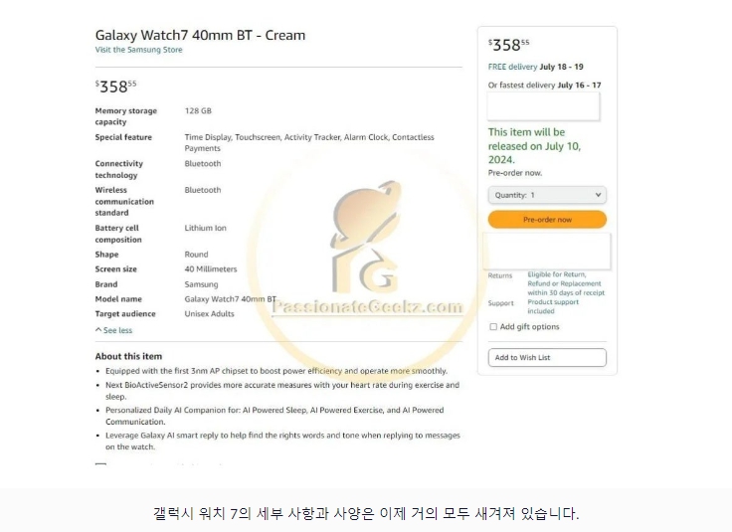Open Eligible for Return, Refund or Replacement link
Screen dimensions: 732x532
pos(566,283)
